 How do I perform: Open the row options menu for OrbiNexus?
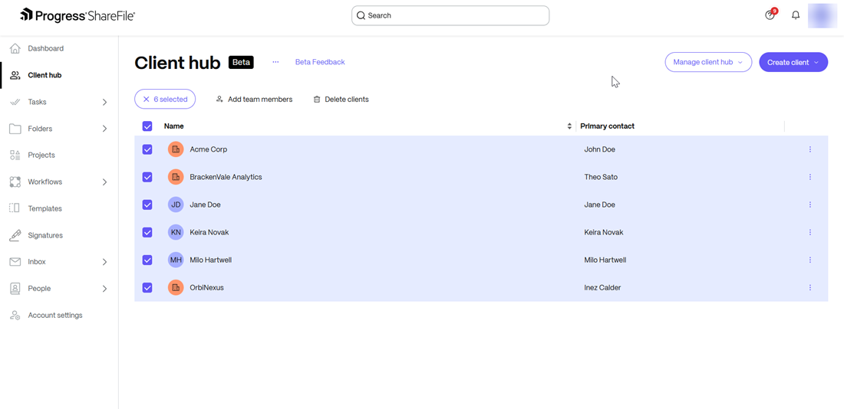point(809,288)
